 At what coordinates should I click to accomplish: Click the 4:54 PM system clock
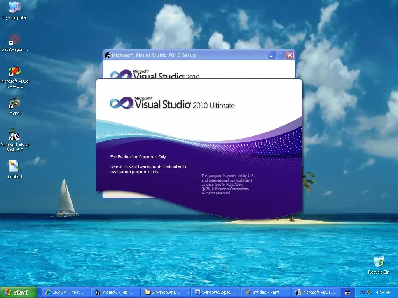384,292
